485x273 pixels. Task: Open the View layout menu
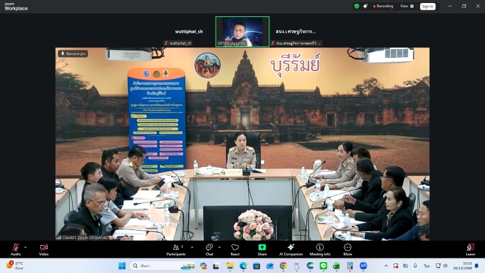407,6
